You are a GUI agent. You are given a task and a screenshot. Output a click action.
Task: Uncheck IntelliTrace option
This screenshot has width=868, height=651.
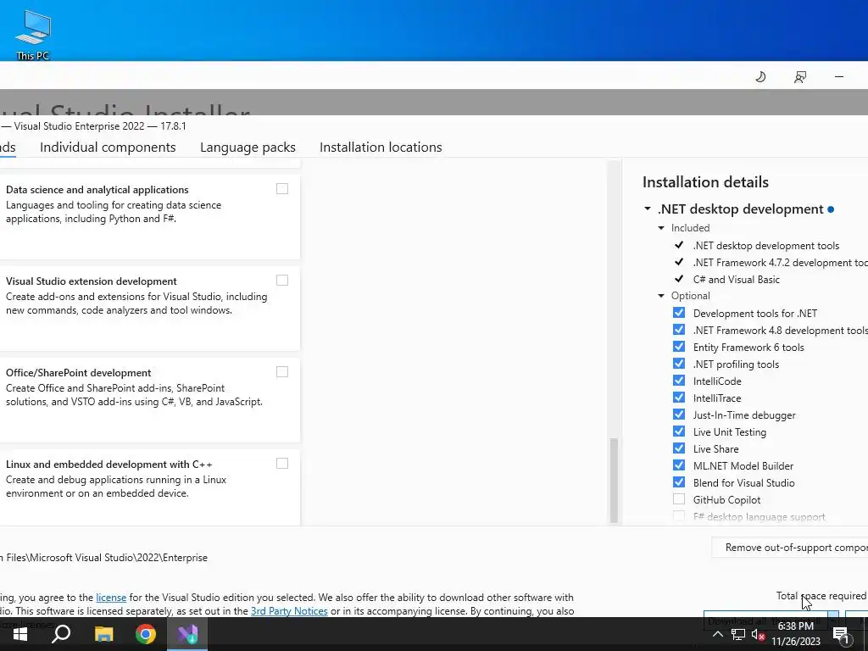(x=679, y=398)
